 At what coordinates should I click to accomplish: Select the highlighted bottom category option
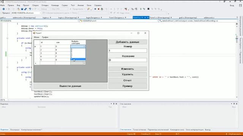tap(78, 59)
